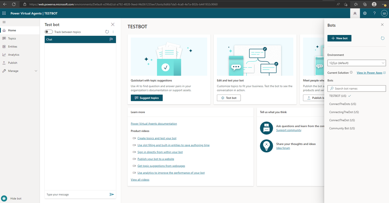Open the app launcher waffle icon
Image resolution: width=389 pixels, height=203 pixels.
point(4,13)
